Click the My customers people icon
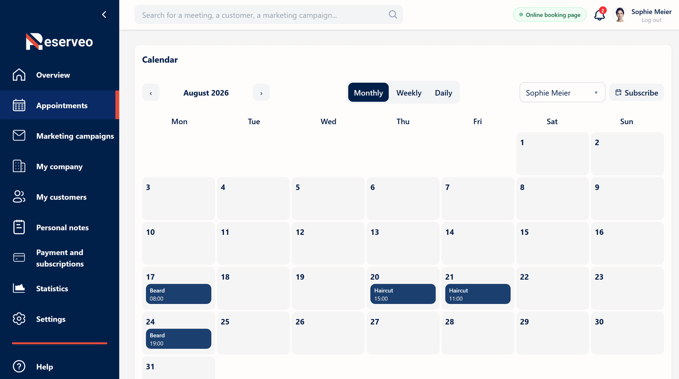The height and width of the screenshot is (379, 679). [x=19, y=197]
